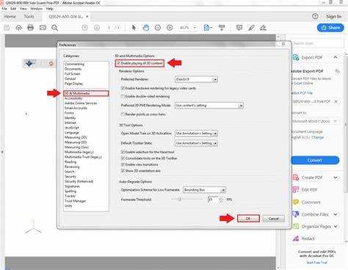This screenshot has width=348, height=270.
Task: Open Organize Pages tool
Action: coord(316,227)
